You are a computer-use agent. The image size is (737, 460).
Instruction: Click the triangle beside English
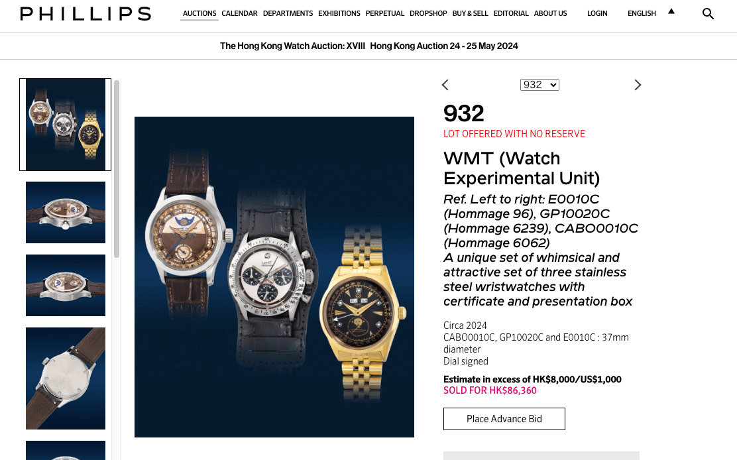coord(671,11)
